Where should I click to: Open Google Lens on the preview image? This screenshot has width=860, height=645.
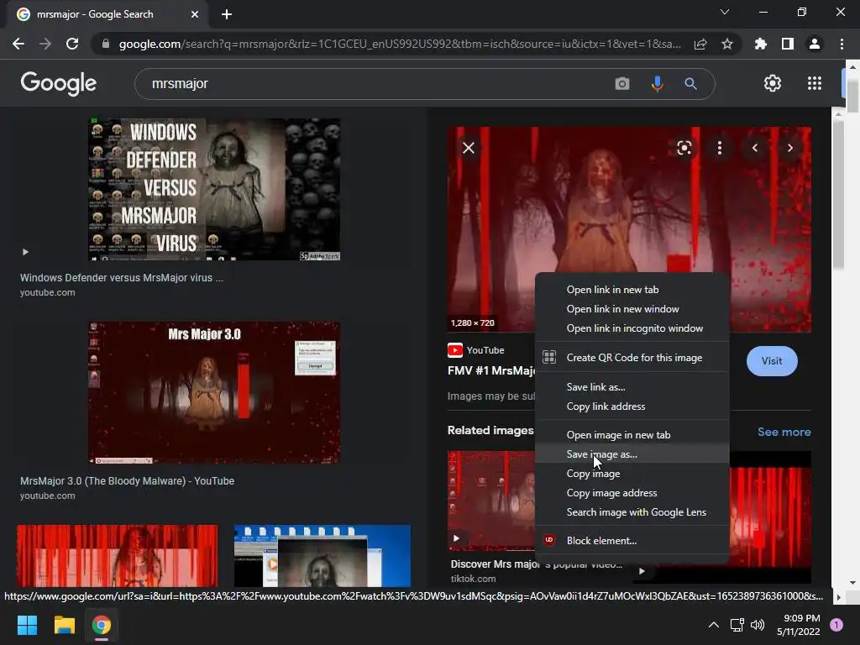coord(684,148)
